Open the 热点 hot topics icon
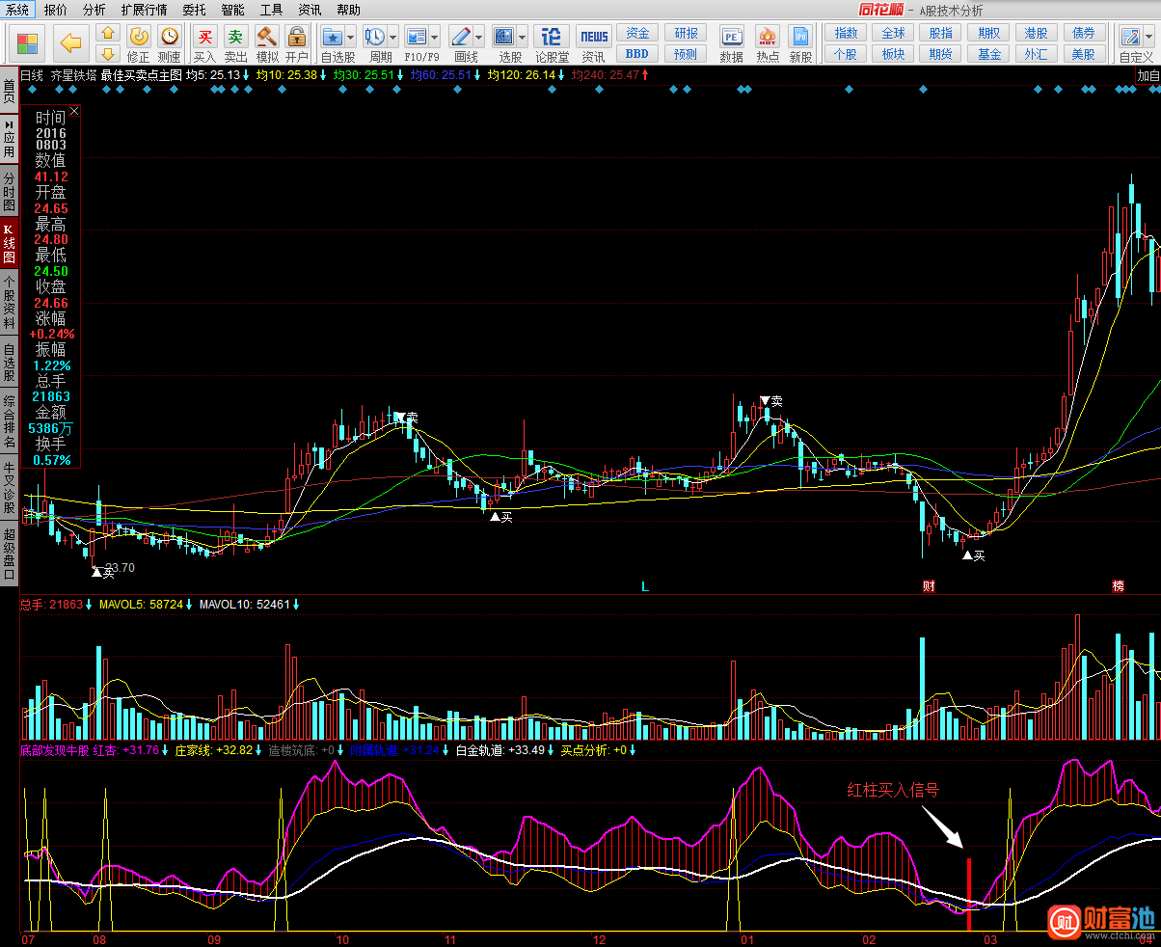This screenshot has width=1161, height=947. (768, 38)
